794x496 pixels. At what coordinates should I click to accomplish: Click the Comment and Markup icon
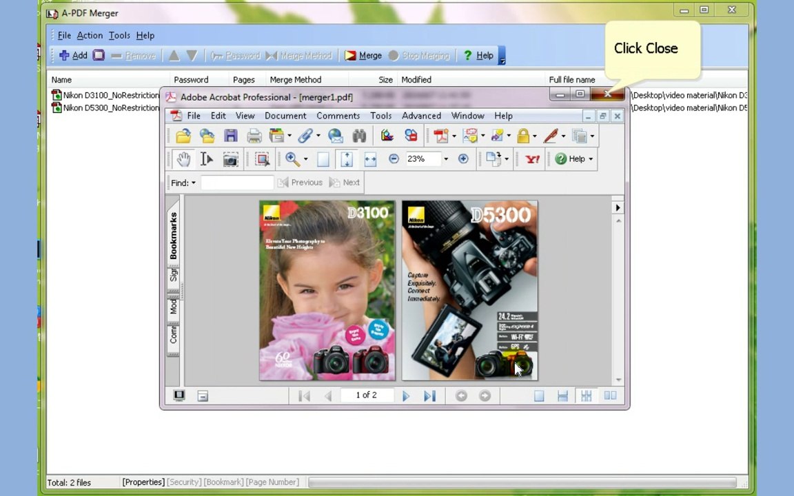[x=471, y=136]
